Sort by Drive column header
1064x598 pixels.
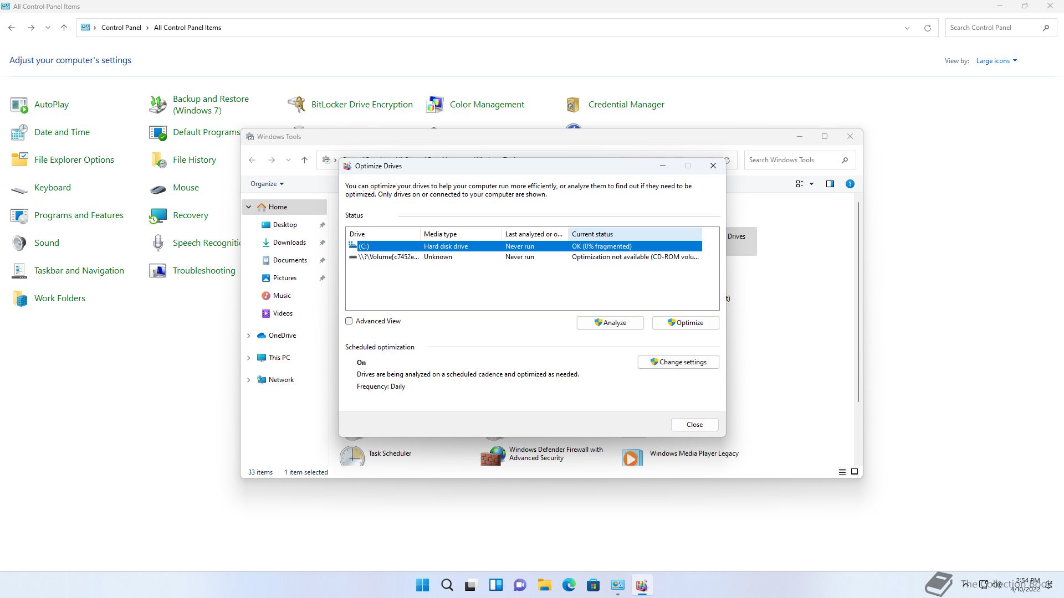383,234
